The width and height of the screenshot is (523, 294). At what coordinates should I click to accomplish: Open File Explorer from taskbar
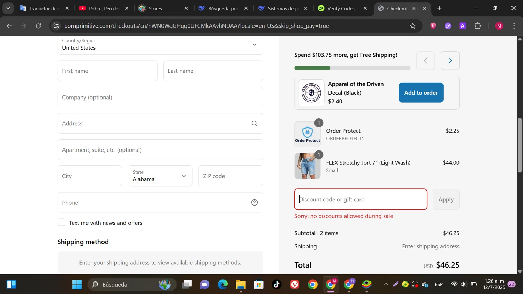[x=241, y=285]
